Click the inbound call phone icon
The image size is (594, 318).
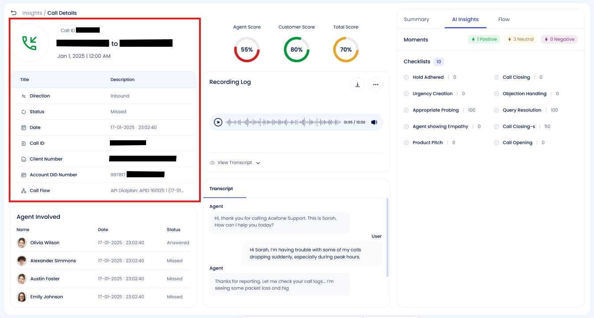coord(30,43)
